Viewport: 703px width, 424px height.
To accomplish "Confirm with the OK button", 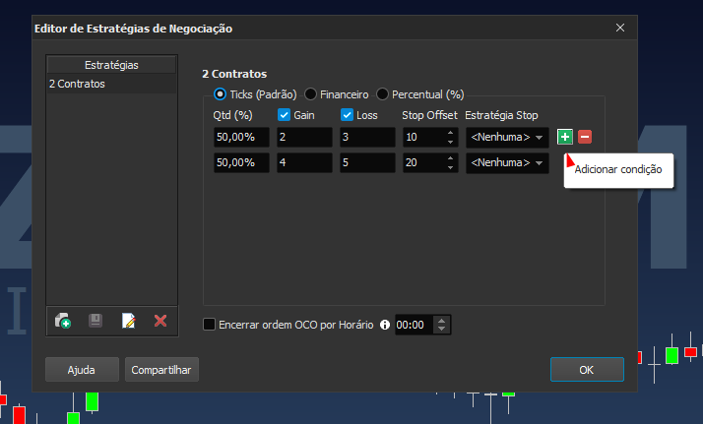I will [587, 370].
